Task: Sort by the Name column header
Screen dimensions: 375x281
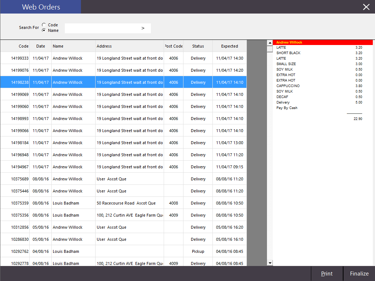Action: [73, 46]
